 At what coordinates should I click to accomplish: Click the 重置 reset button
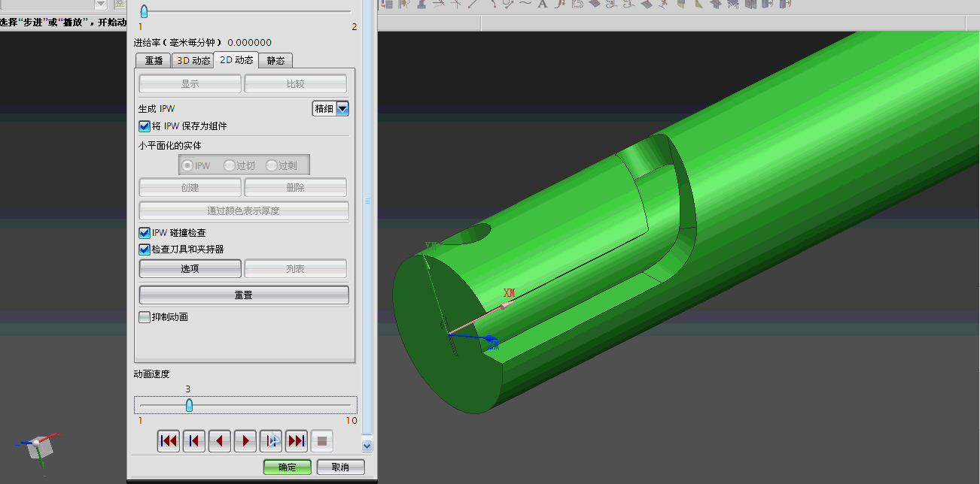244,295
